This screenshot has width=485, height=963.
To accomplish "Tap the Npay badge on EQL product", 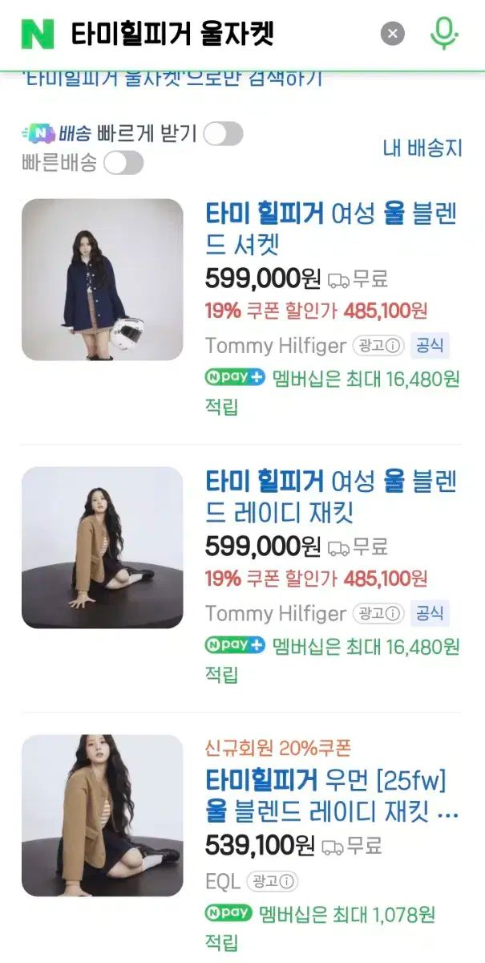I will pos(228,912).
